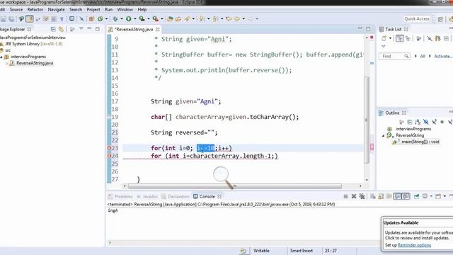Click the Coverage run toolbar icon
This screenshot has width=453, height=255.
(x=142, y=19)
